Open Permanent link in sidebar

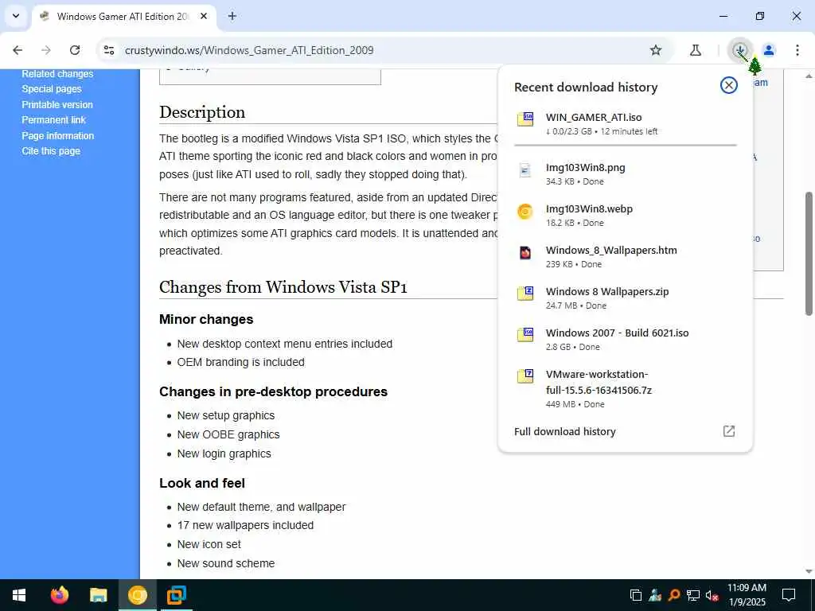(53, 120)
